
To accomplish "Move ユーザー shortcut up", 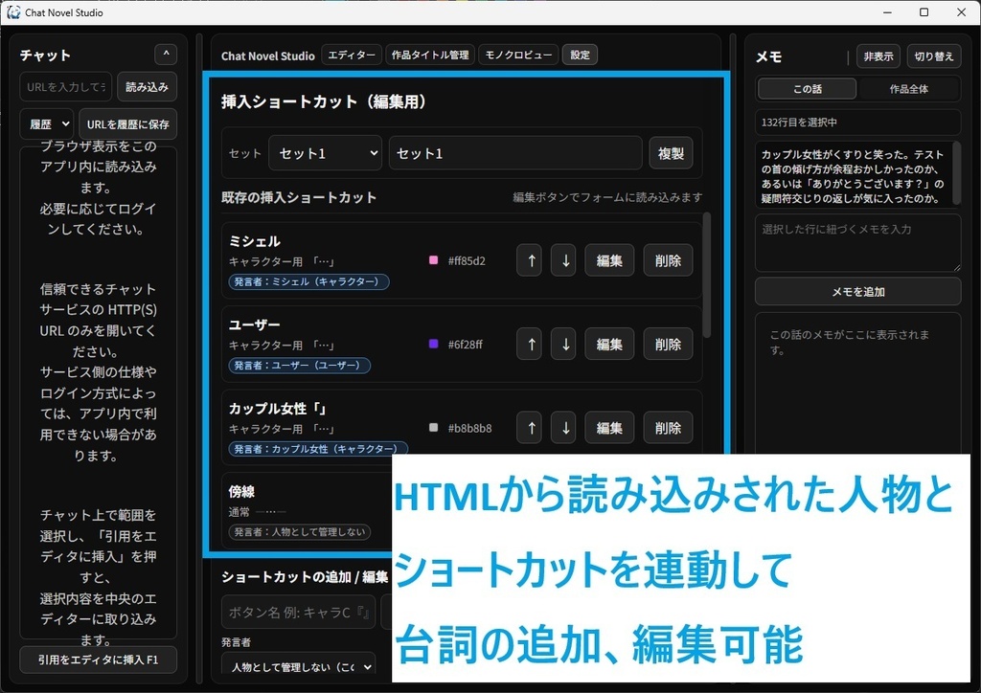I will pyautogui.click(x=529, y=344).
